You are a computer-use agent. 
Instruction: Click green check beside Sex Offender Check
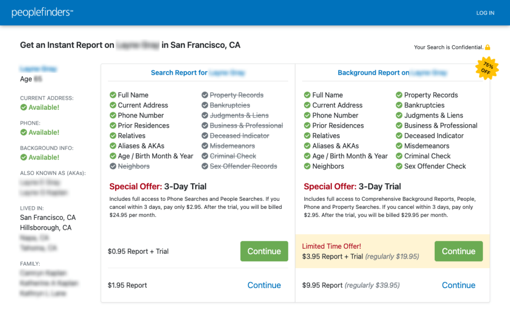(x=399, y=166)
